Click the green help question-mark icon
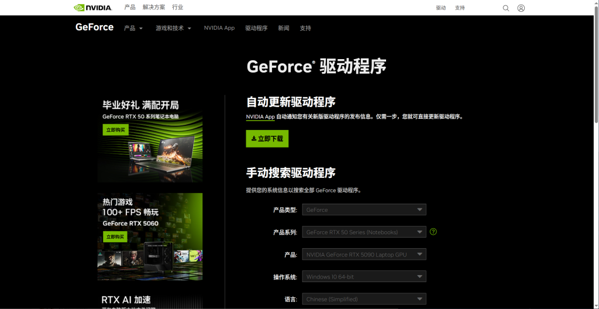 click(x=433, y=231)
